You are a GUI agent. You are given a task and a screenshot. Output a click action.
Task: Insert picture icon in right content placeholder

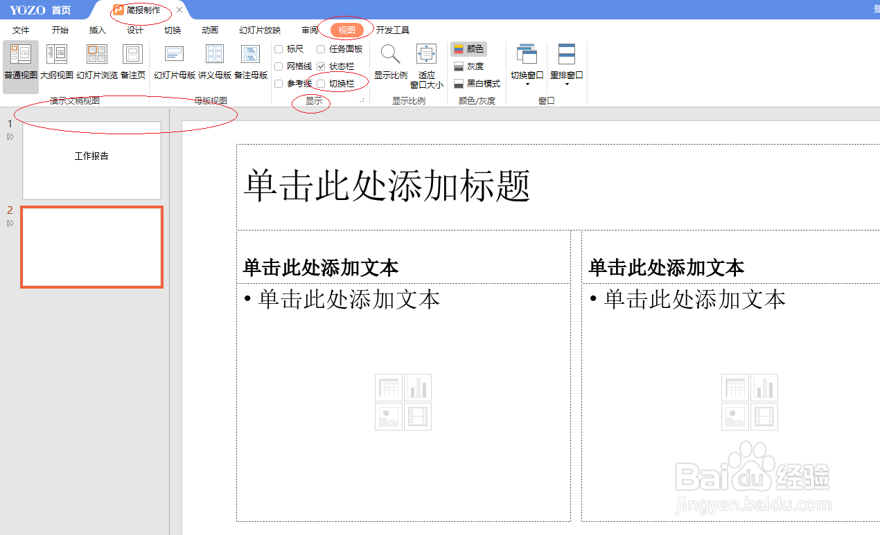(734, 417)
